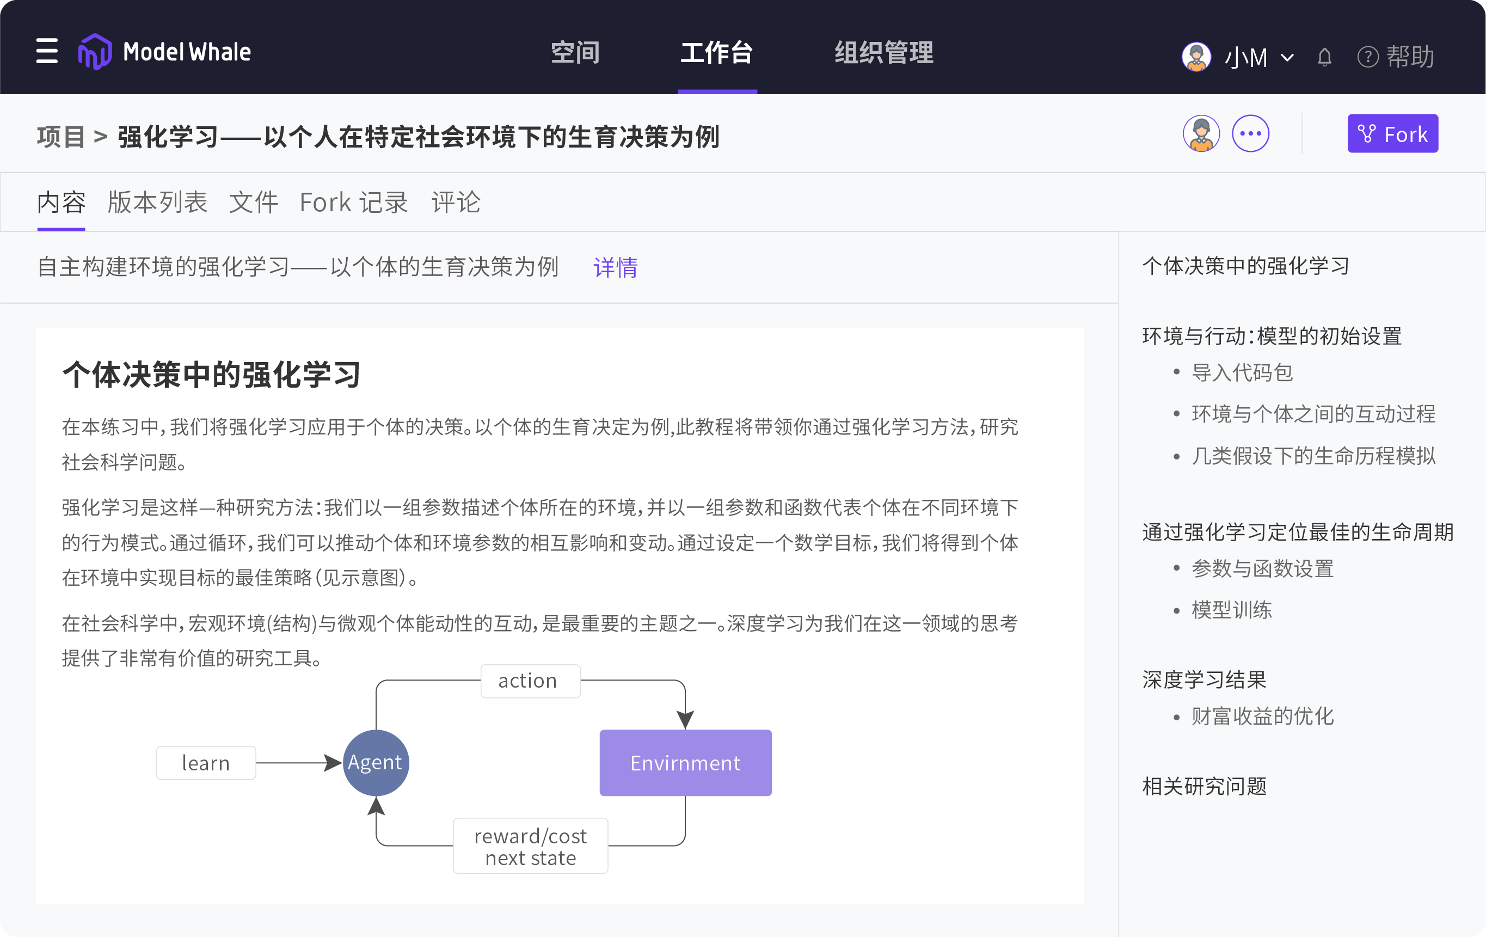This screenshot has height=937, width=1486.
Task: Jump to 导入代码包 outline item
Action: click(x=1242, y=373)
